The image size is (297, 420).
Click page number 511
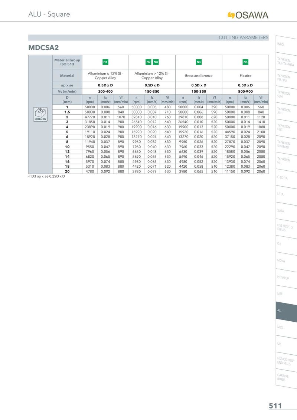pos(275,406)
